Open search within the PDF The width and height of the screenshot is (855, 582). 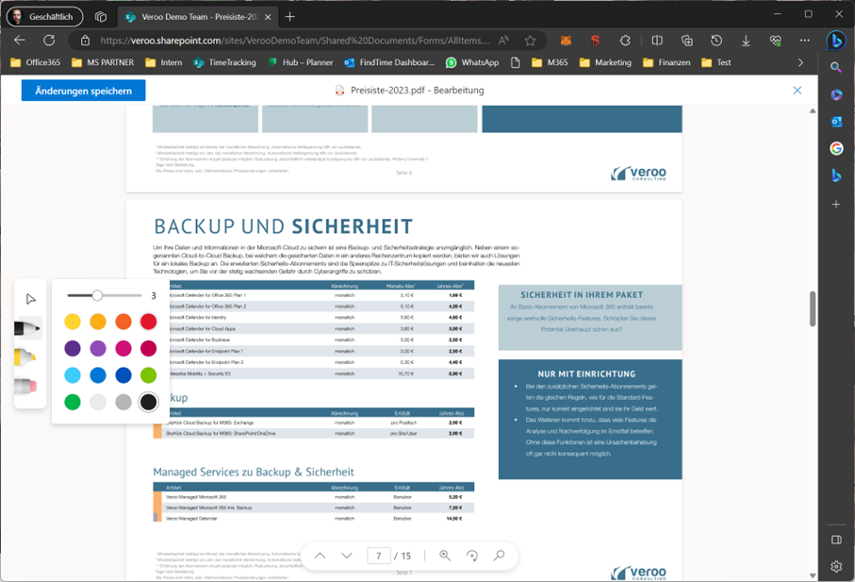[497, 556]
